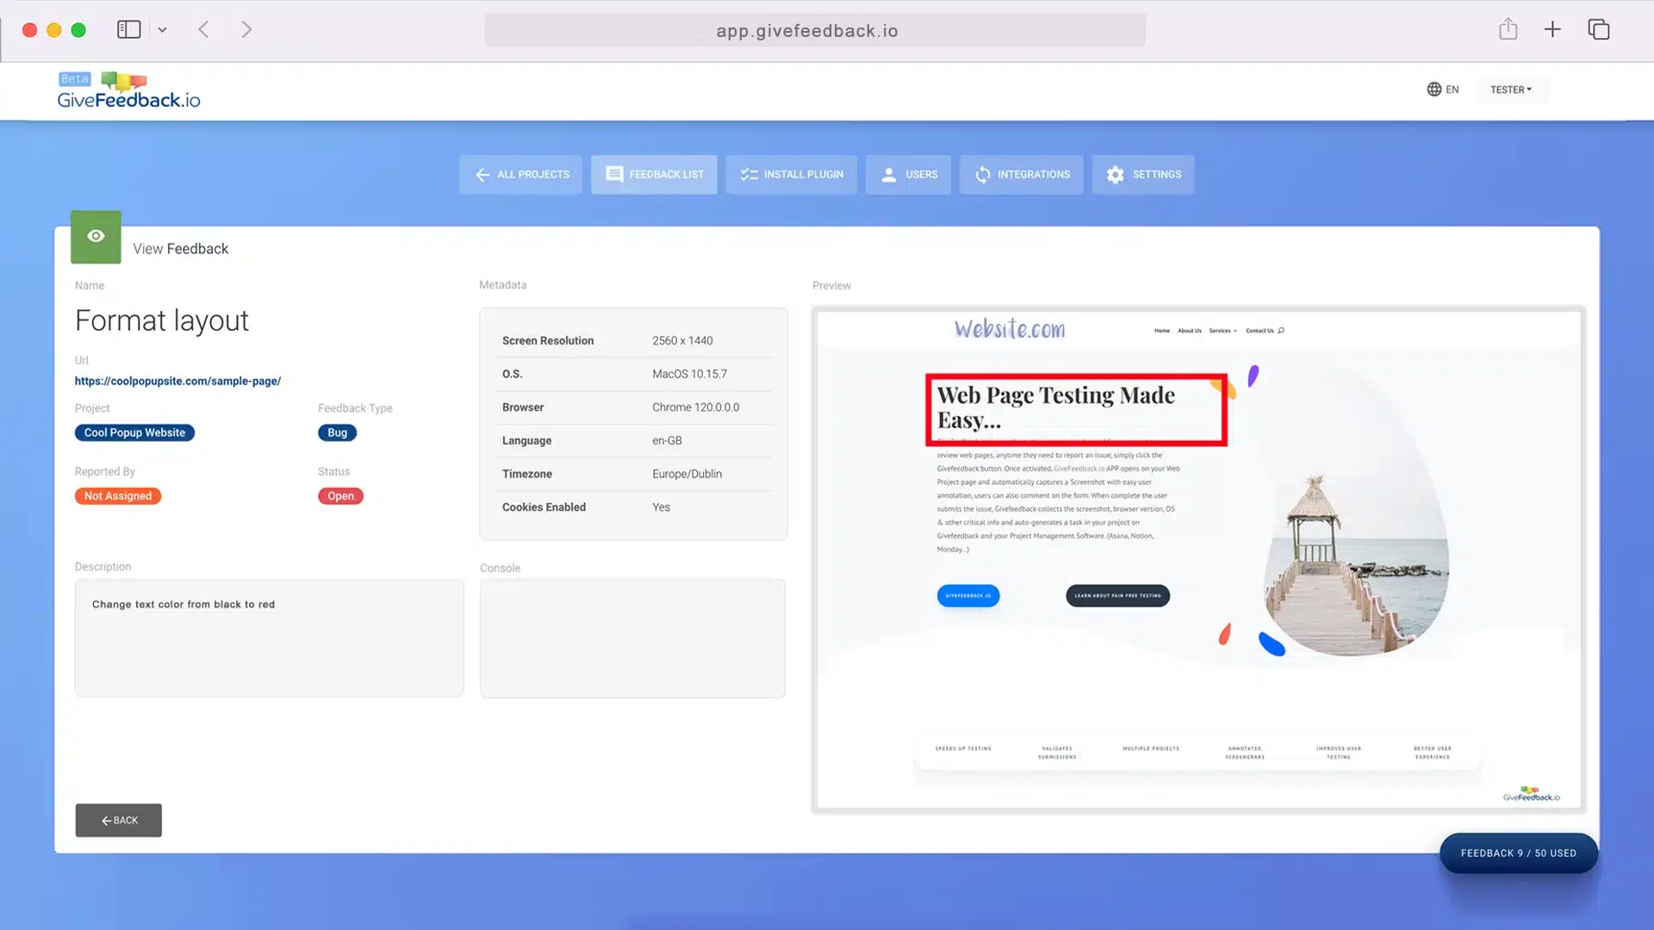This screenshot has height=930, width=1654.
Task: Click the Cookies Enabled Yes value
Action: (x=661, y=507)
